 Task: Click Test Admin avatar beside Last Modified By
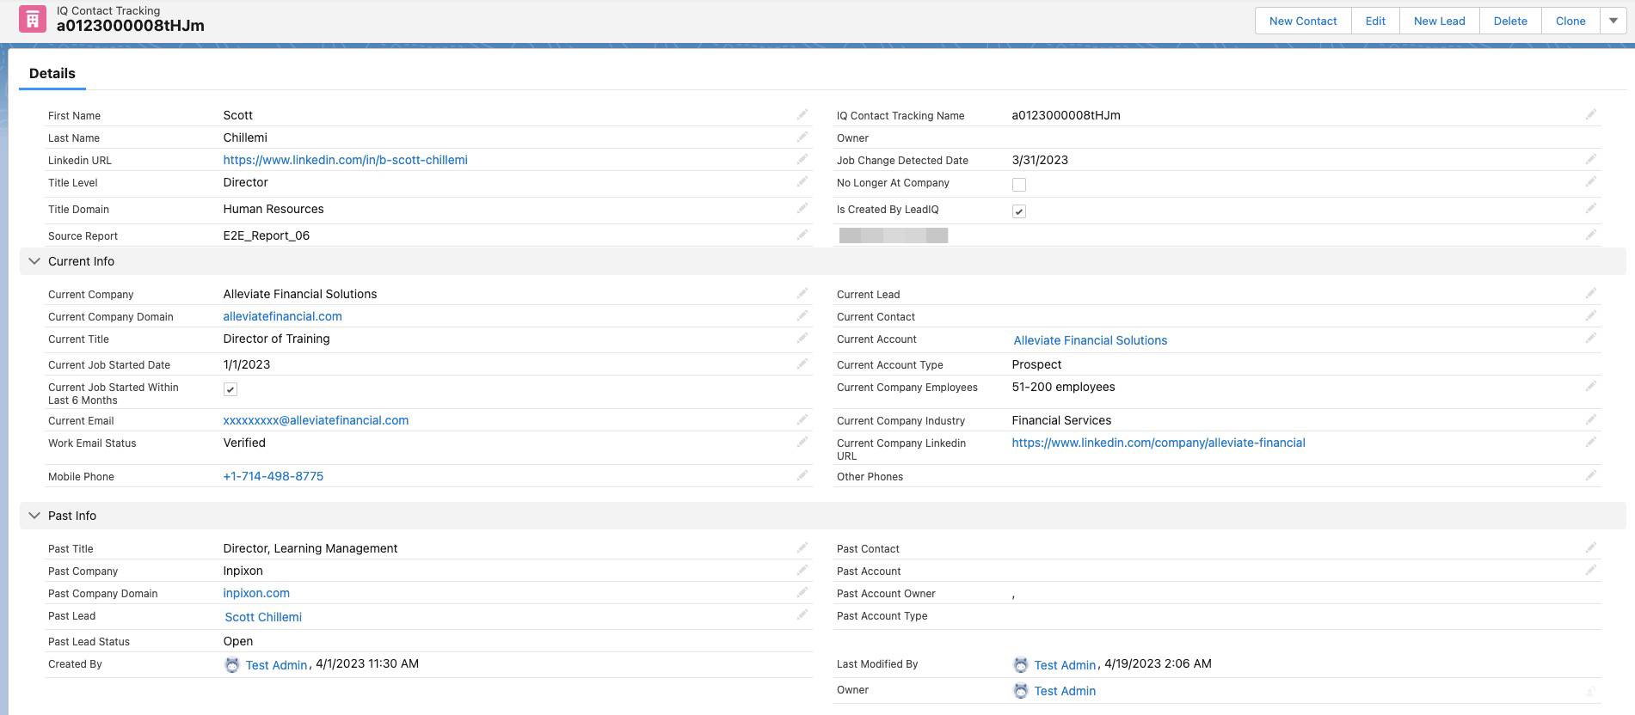pos(1020,664)
